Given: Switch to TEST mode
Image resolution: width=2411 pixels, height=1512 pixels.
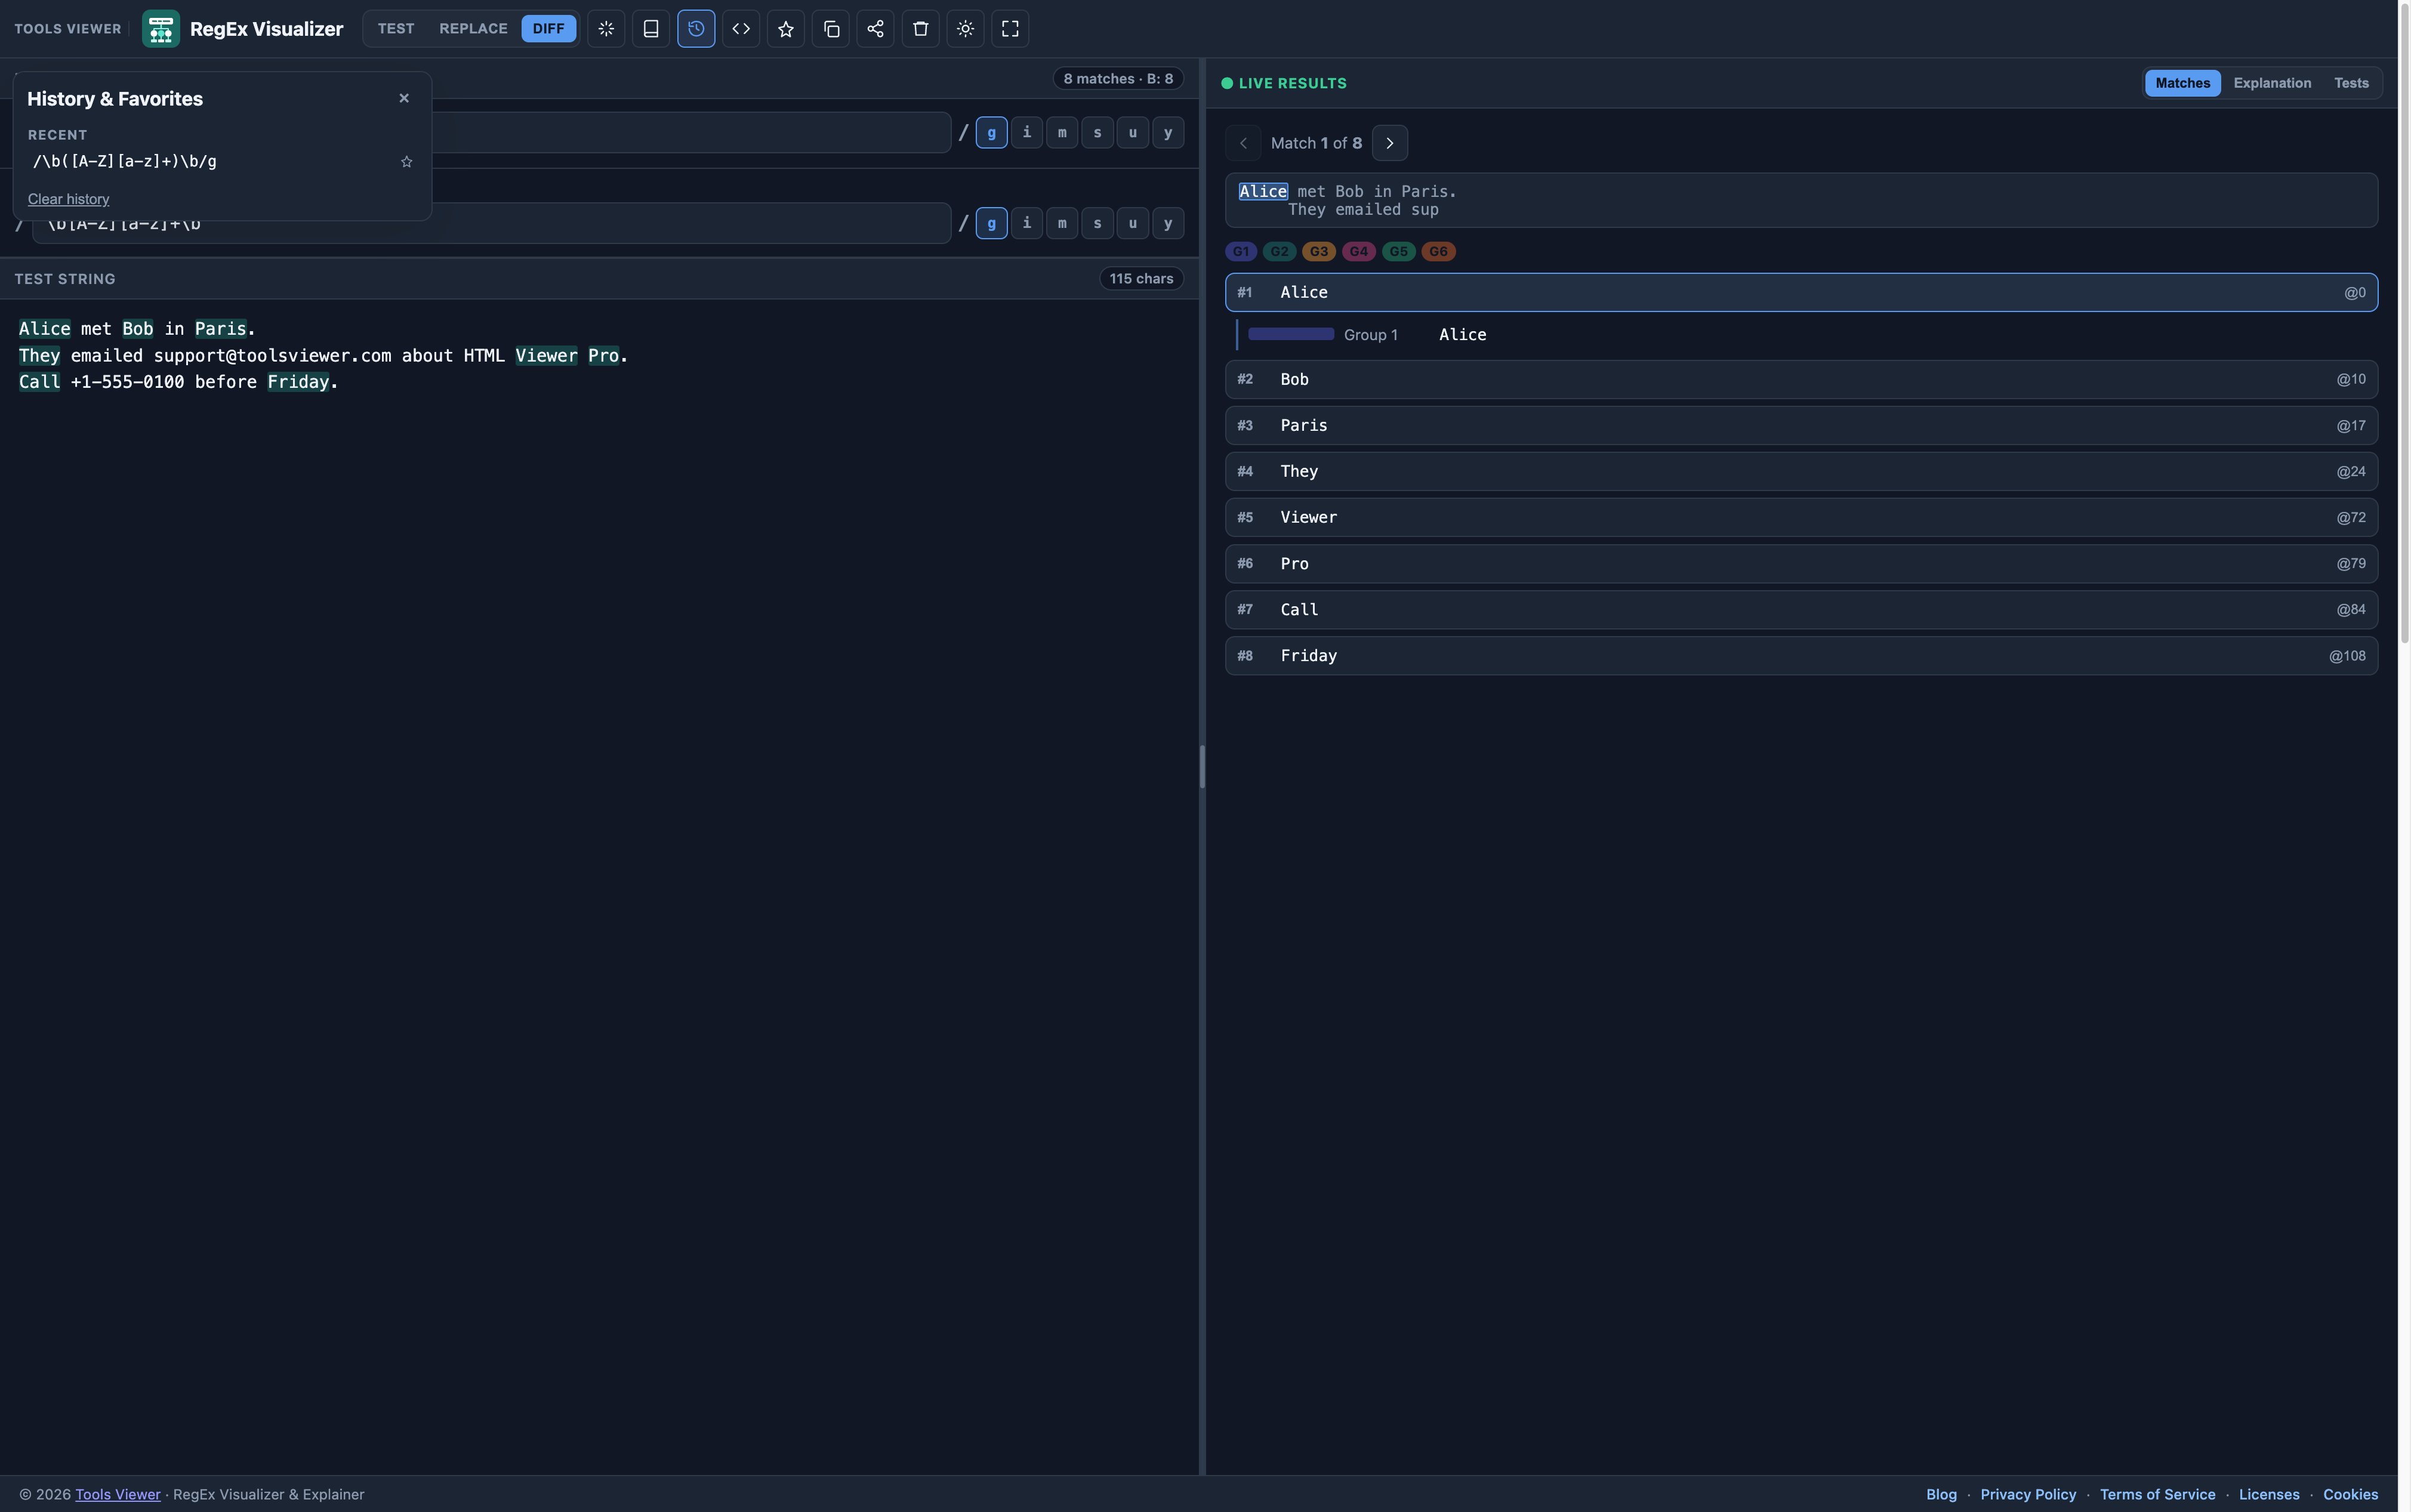Looking at the screenshot, I should pos(396,28).
